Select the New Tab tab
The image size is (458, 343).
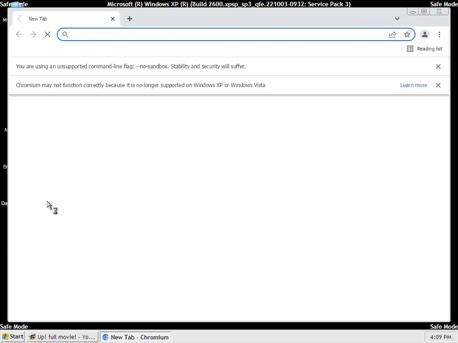pyautogui.click(x=66, y=19)
